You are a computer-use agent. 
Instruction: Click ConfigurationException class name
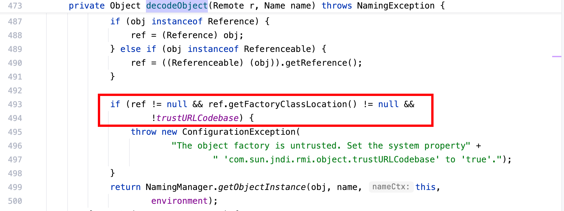239,132
